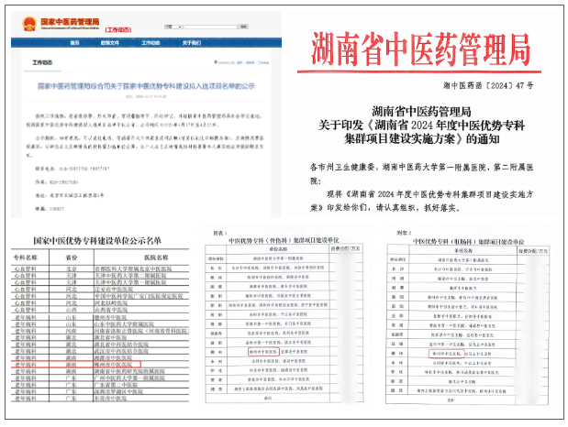Open the search category dropdown in website header
This screenshot has width=568, height=427.
pyautogui.click(x=173, y=27)
